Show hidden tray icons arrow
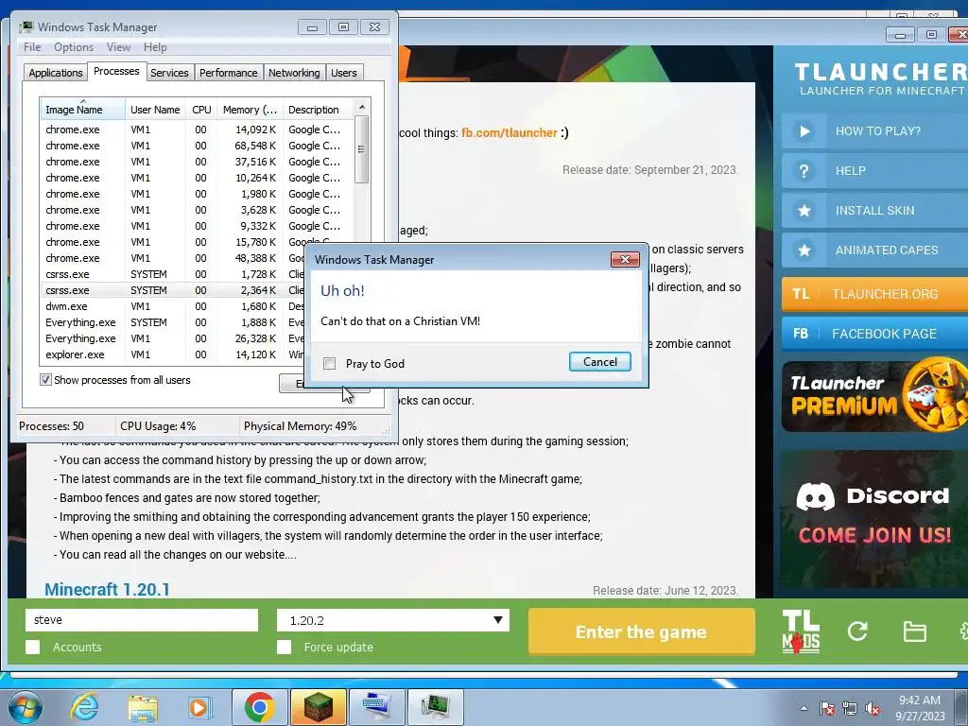968x726 pixels. (x=804, y=708)
